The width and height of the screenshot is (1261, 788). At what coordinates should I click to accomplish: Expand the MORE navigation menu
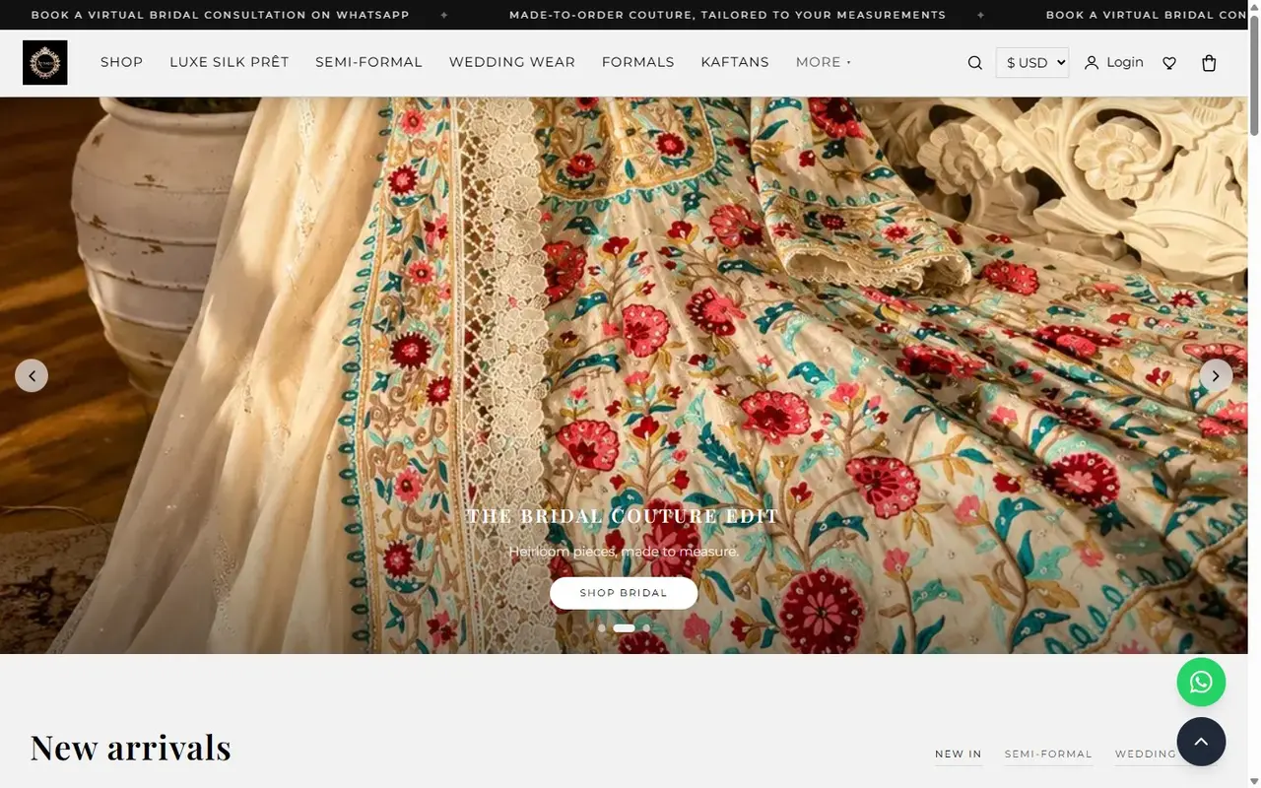pyautogui.click(x=824, y=62)
